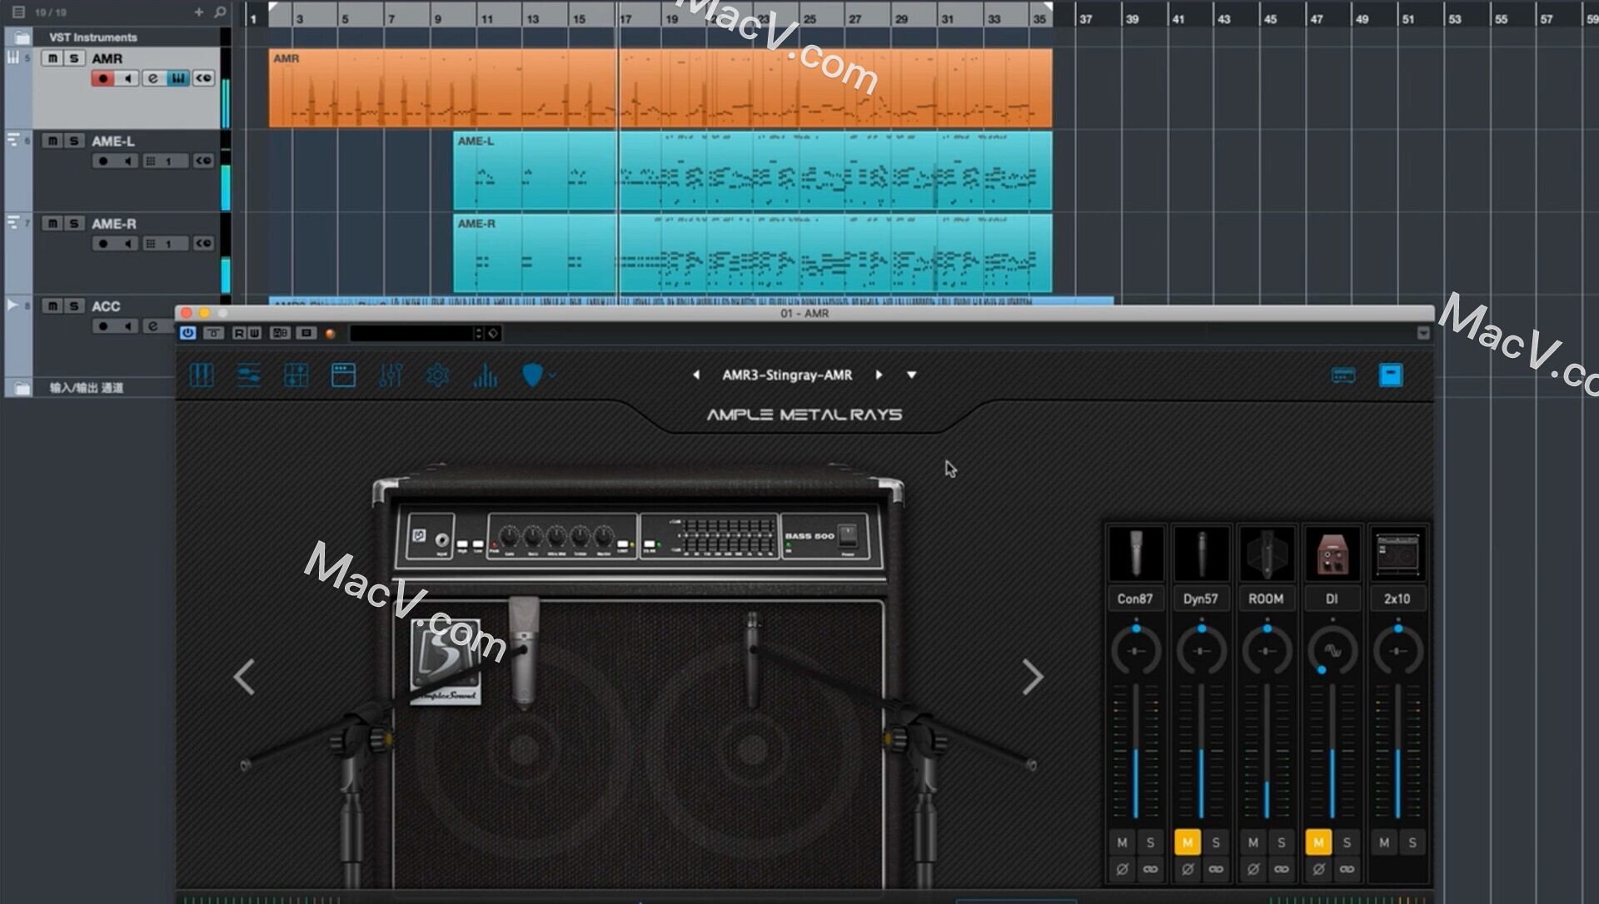The height and width of the screenshot is (904, 1599).
Task: Solo the ROOM channel
Action: click(x=1281, y=842)
